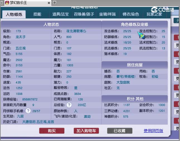This screenshot has height=141, width=180.
Task: Click the 神器积分 value 575
Action: point(126,117)
